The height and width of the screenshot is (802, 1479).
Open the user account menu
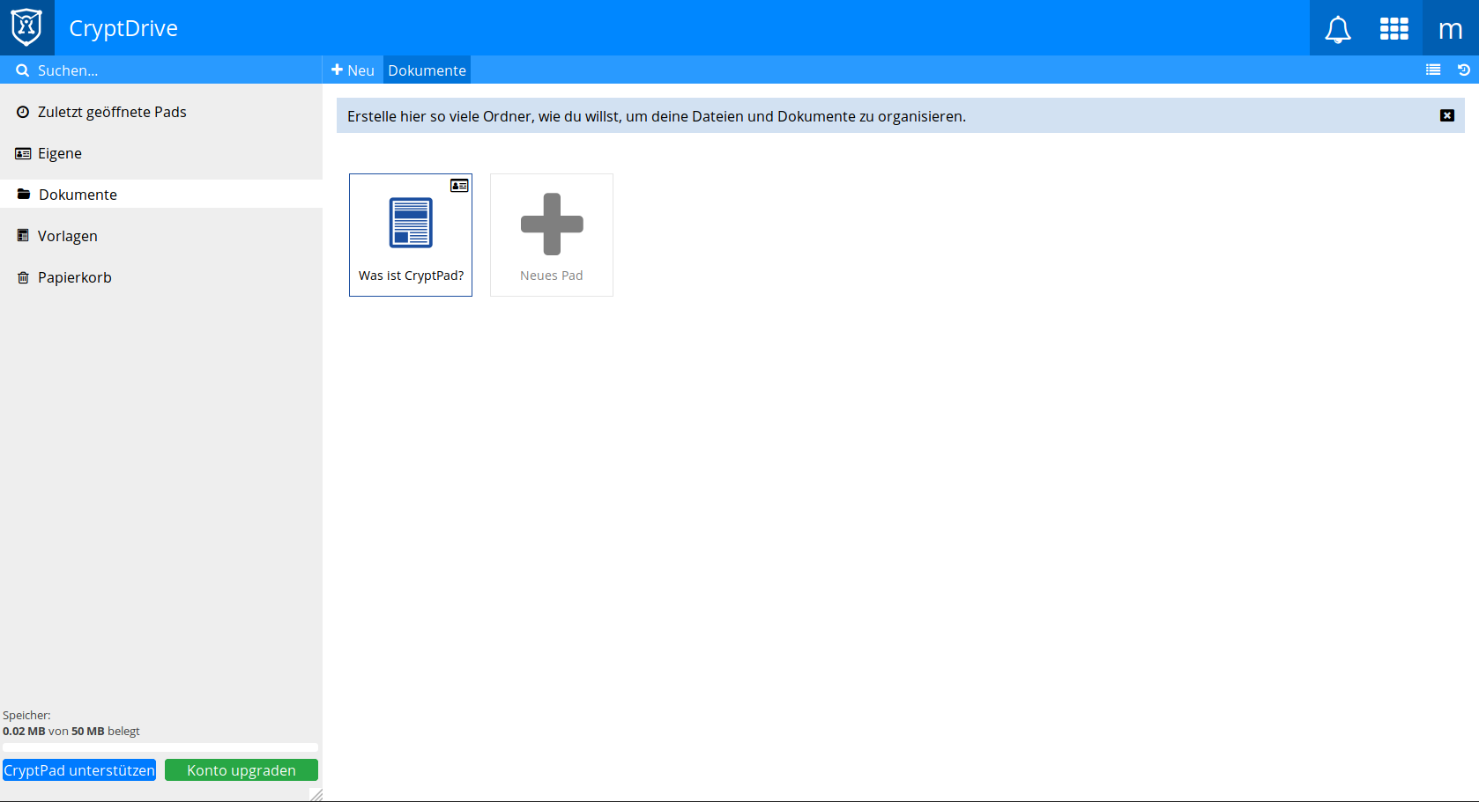[x=1450, y=29]
